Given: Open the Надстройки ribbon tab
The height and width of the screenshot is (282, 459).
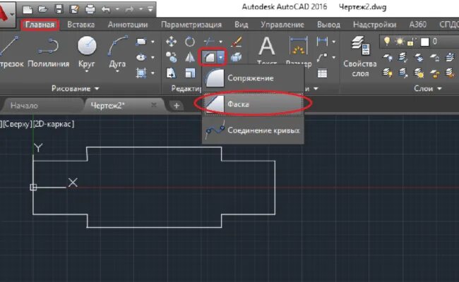Looking at the screenshot, I should tap(375, 25).
